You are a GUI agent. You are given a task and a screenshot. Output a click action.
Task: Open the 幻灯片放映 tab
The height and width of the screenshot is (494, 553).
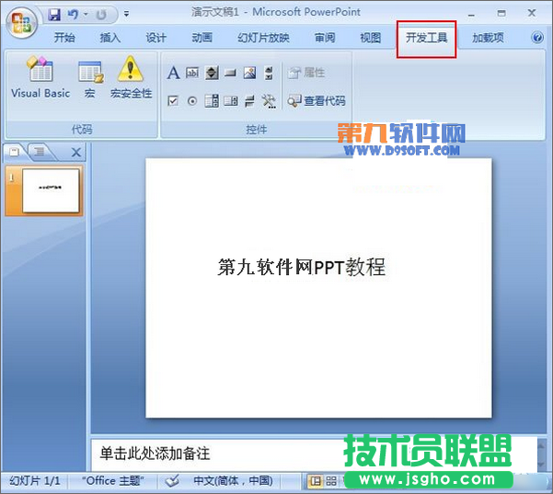[263, 38]
